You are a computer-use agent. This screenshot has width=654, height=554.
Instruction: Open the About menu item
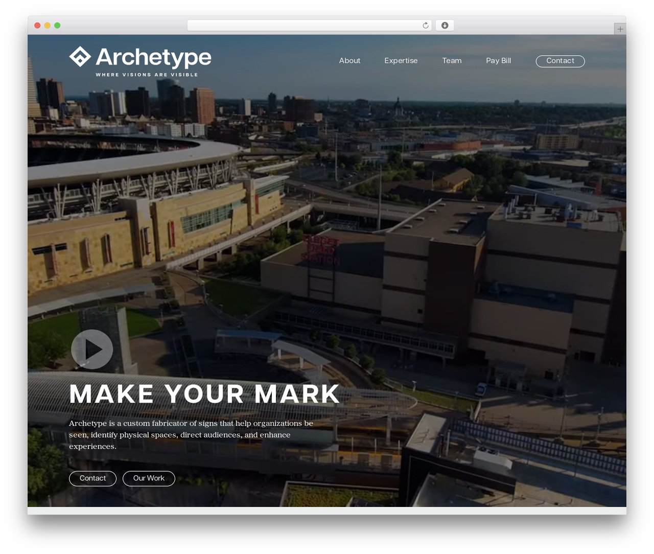349,60
